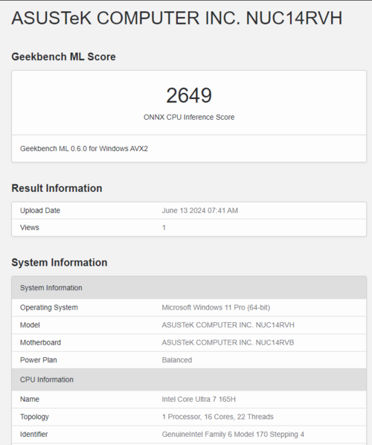Image resolution: width=372 pixels, height=445 pixels.
Task: Click the Motherboard value NUC14RVB
Action: coord(228,342)
